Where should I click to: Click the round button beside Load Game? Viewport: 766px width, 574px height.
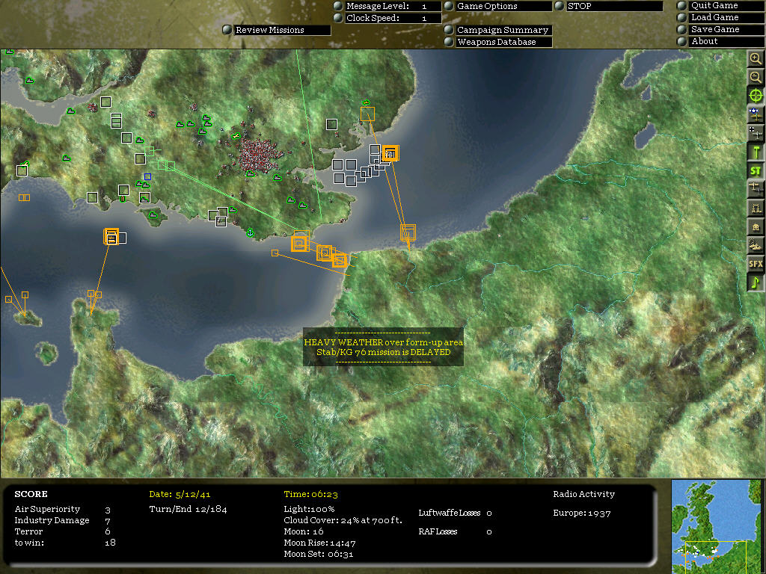click(682, 17)
